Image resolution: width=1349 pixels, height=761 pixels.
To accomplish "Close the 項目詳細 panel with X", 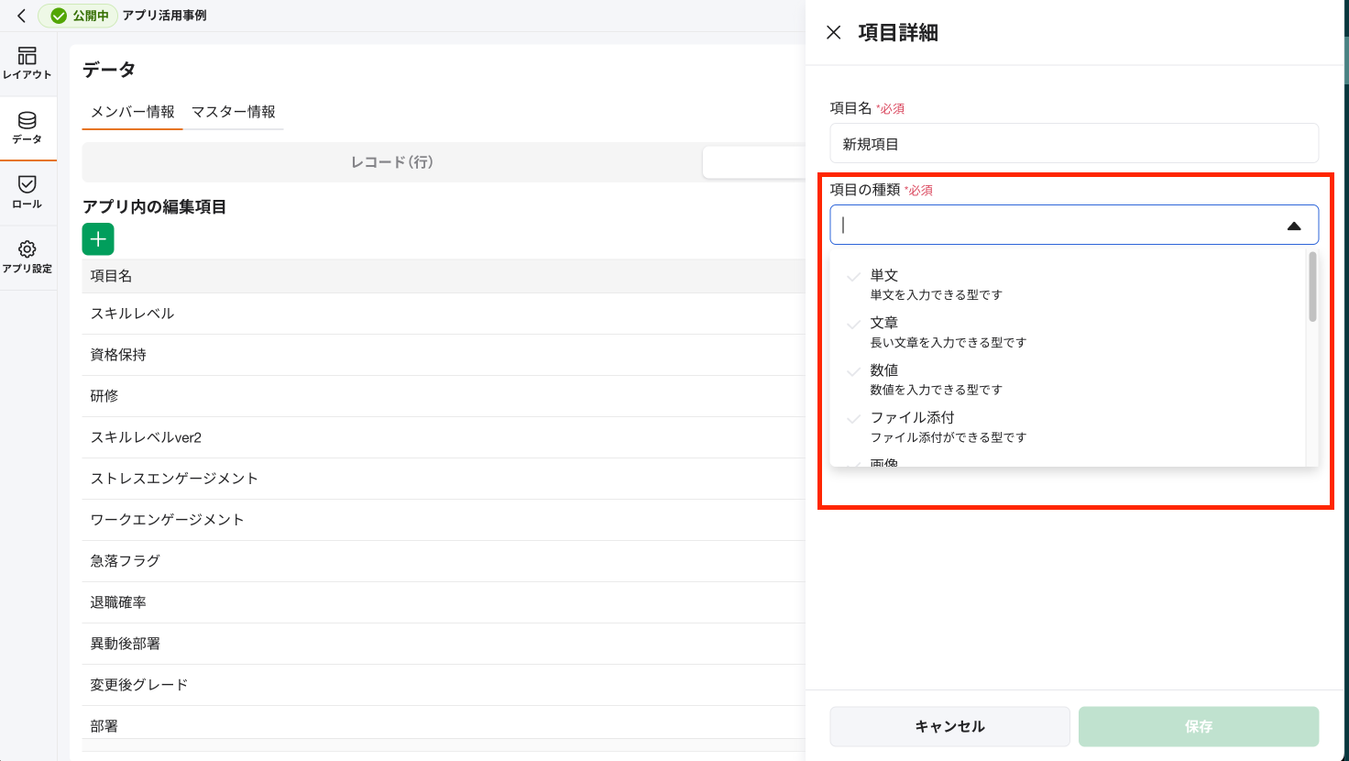I will point(833,33).
